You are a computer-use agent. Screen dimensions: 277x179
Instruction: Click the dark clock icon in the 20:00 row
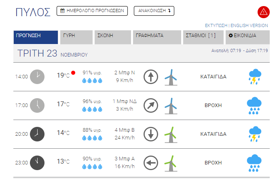pyautogui.click(x=37, y=134)
